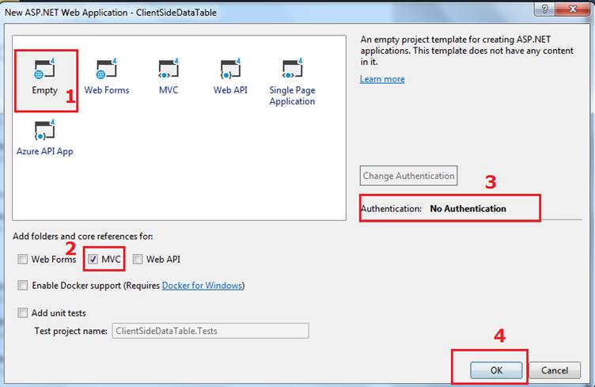
Task: Select the Azure API App template icon
Action: pos(45,130)
